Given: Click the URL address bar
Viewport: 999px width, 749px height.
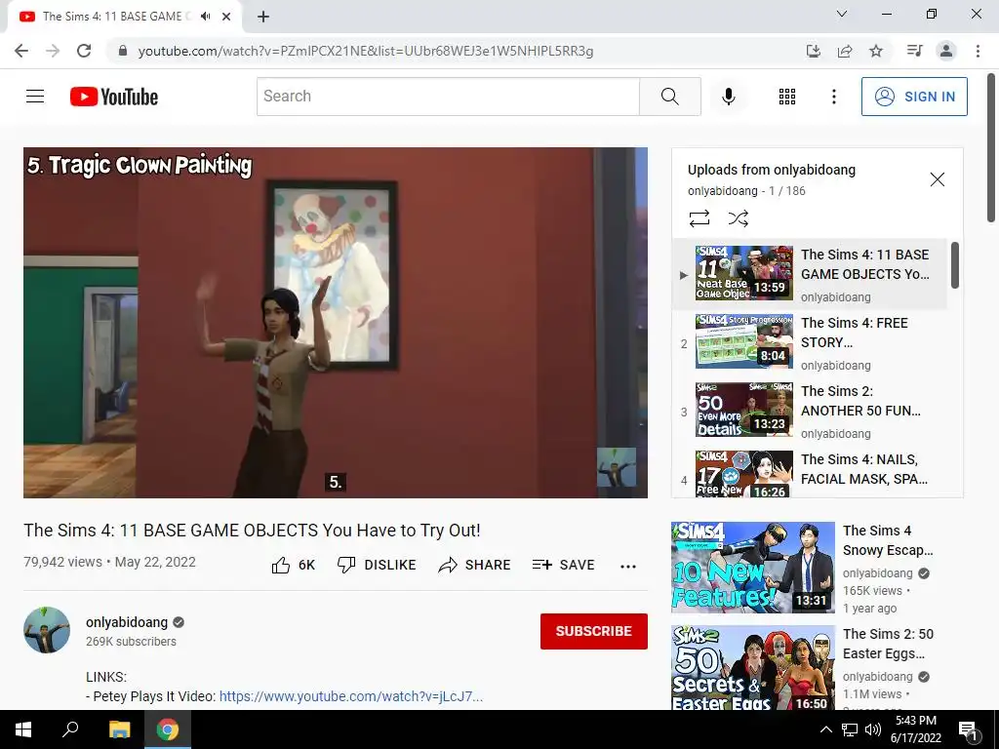Looking at the screenshot, I should click(365, 51).
